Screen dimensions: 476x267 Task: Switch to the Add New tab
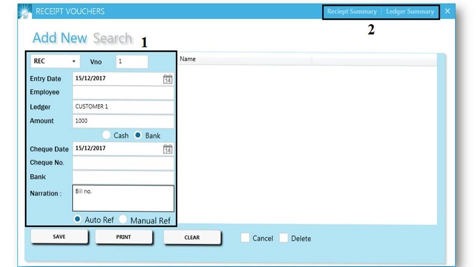click(60, 38)
